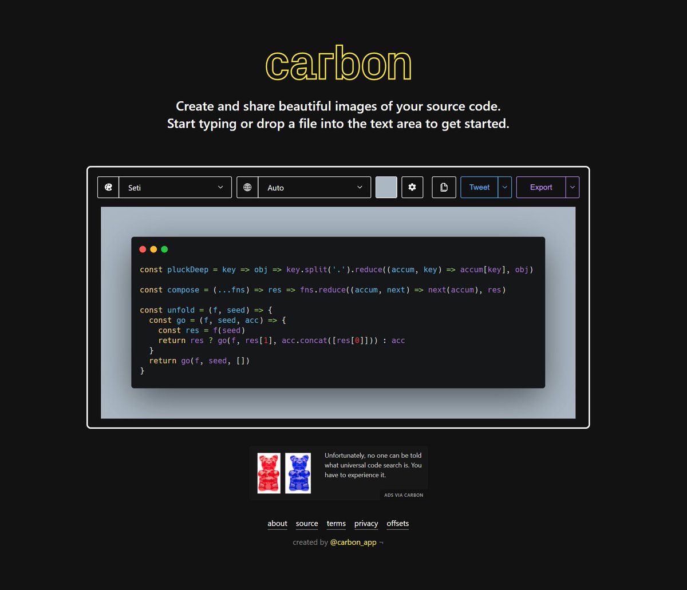Open the about link
This screenshot has height=590, width=687.
click(278, 524)
